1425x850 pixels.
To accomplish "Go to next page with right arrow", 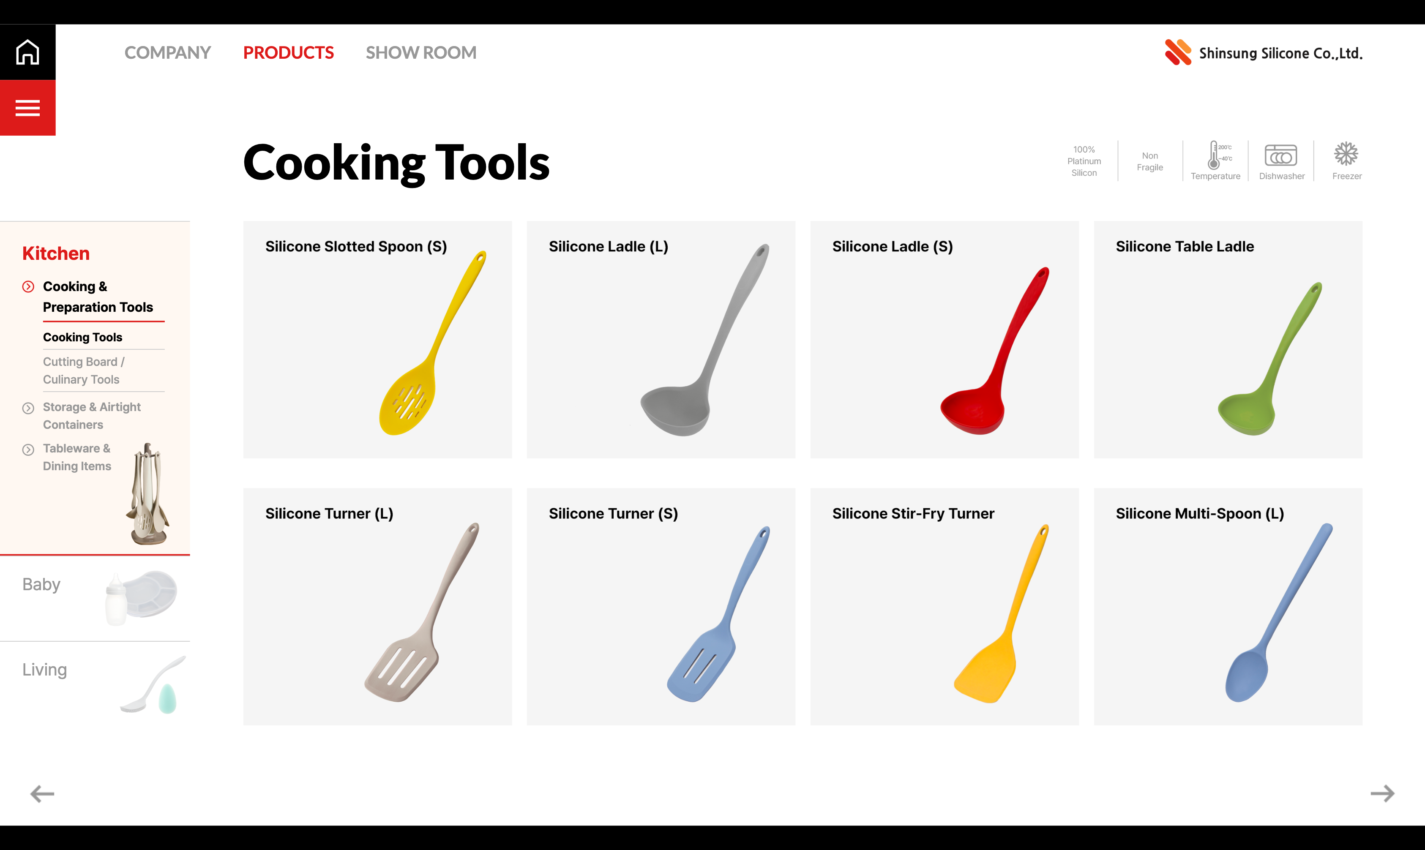I will tap(1382, 793).
